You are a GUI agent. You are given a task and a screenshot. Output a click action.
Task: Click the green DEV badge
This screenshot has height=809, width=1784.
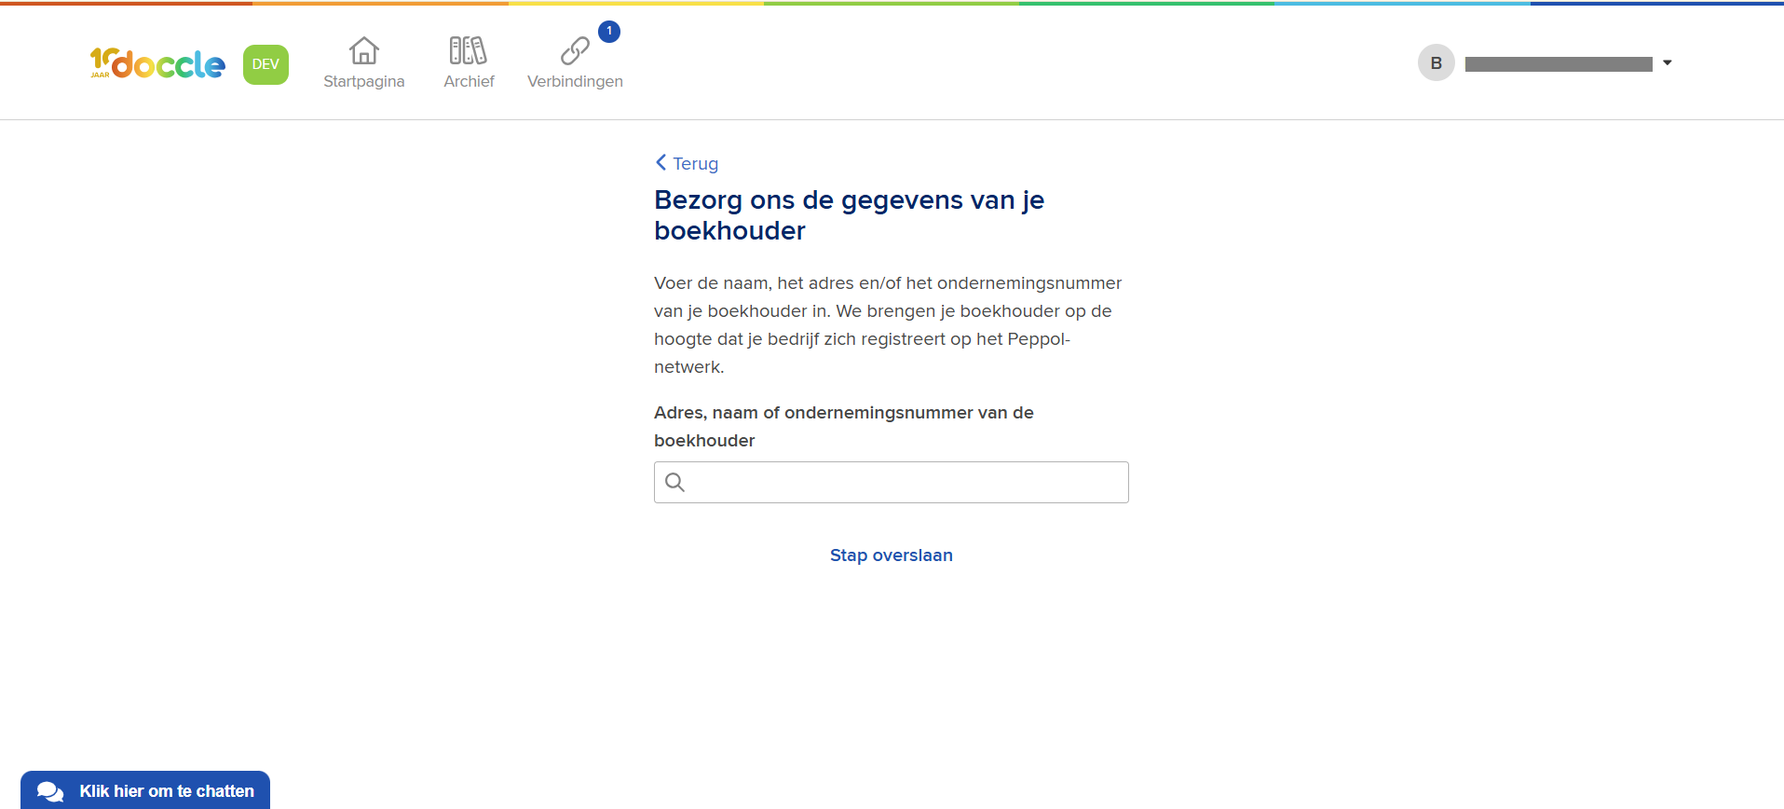[266, 64]
